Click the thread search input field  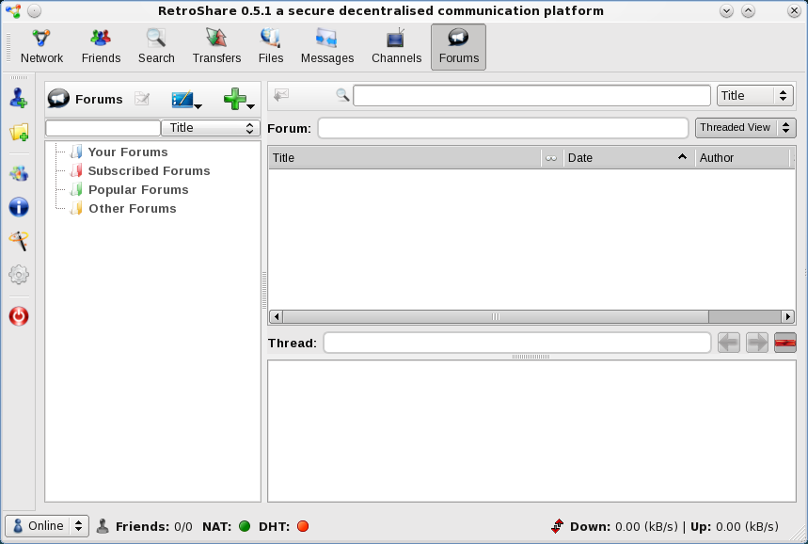pos(531,96)
